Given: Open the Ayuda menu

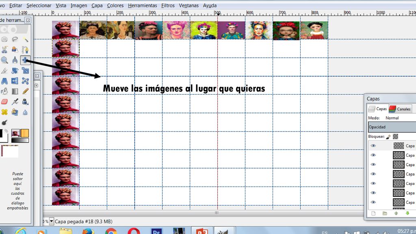Looking at the screenshot, I should pyautogui.click(x=210, y=5).
